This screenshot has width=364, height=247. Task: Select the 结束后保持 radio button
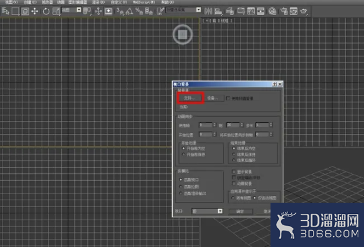point(234,154)
